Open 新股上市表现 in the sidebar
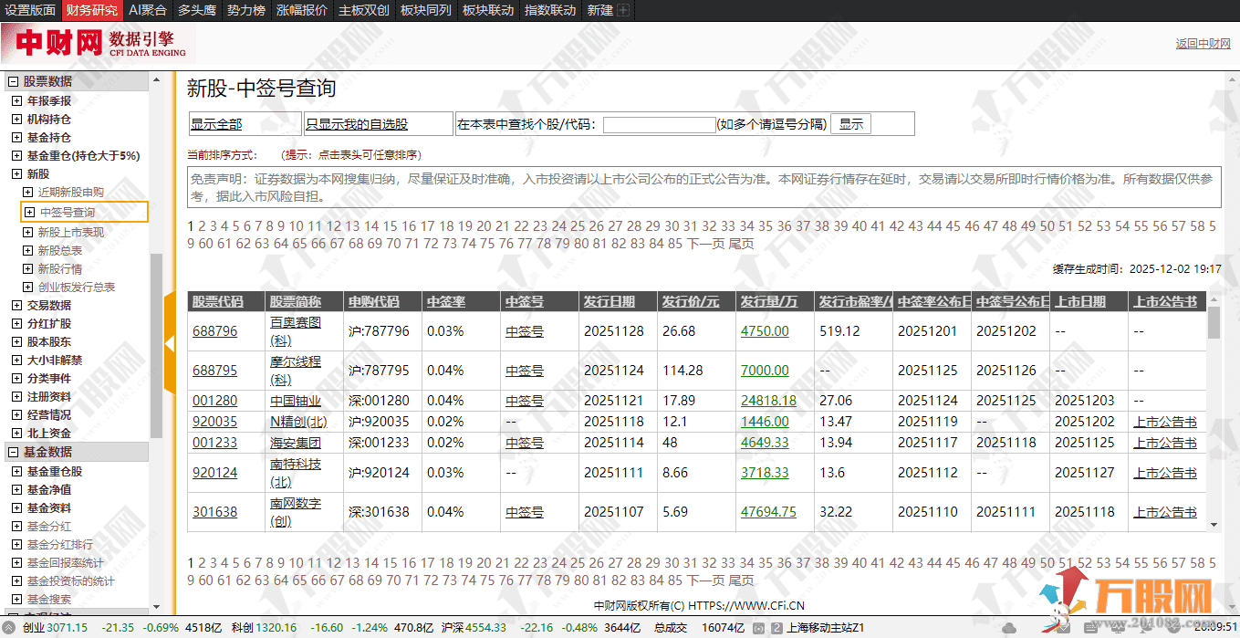Image resolution: width=1240 pixels, height=638 pixels. [70, 232]
